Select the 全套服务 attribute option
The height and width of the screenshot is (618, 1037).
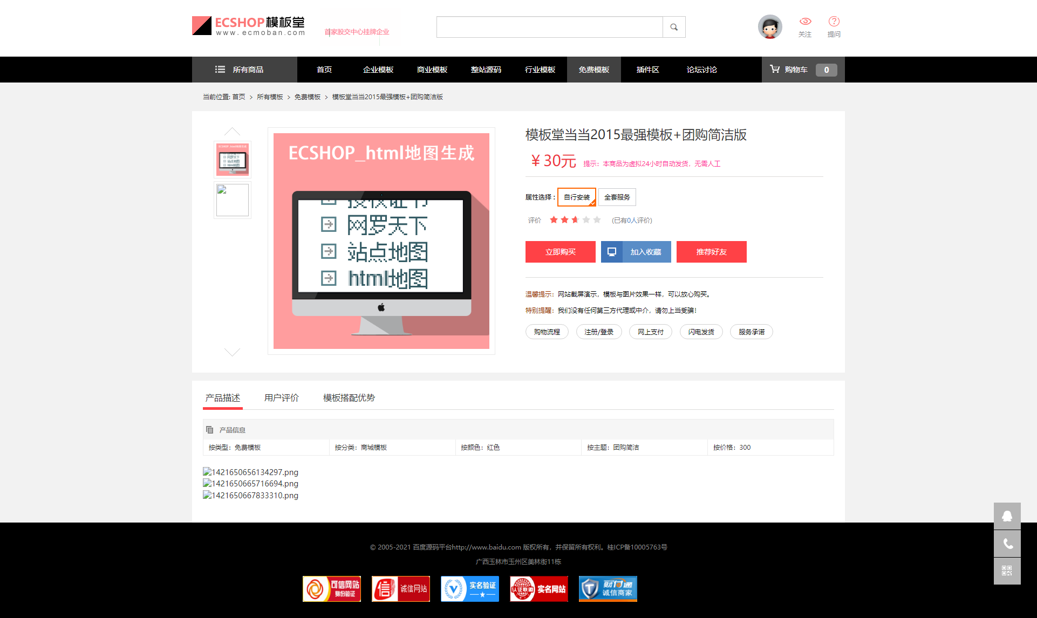click(617, 197)
